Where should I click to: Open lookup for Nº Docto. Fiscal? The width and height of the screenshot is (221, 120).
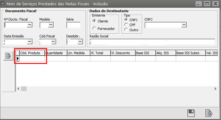(x=30, y=25)
